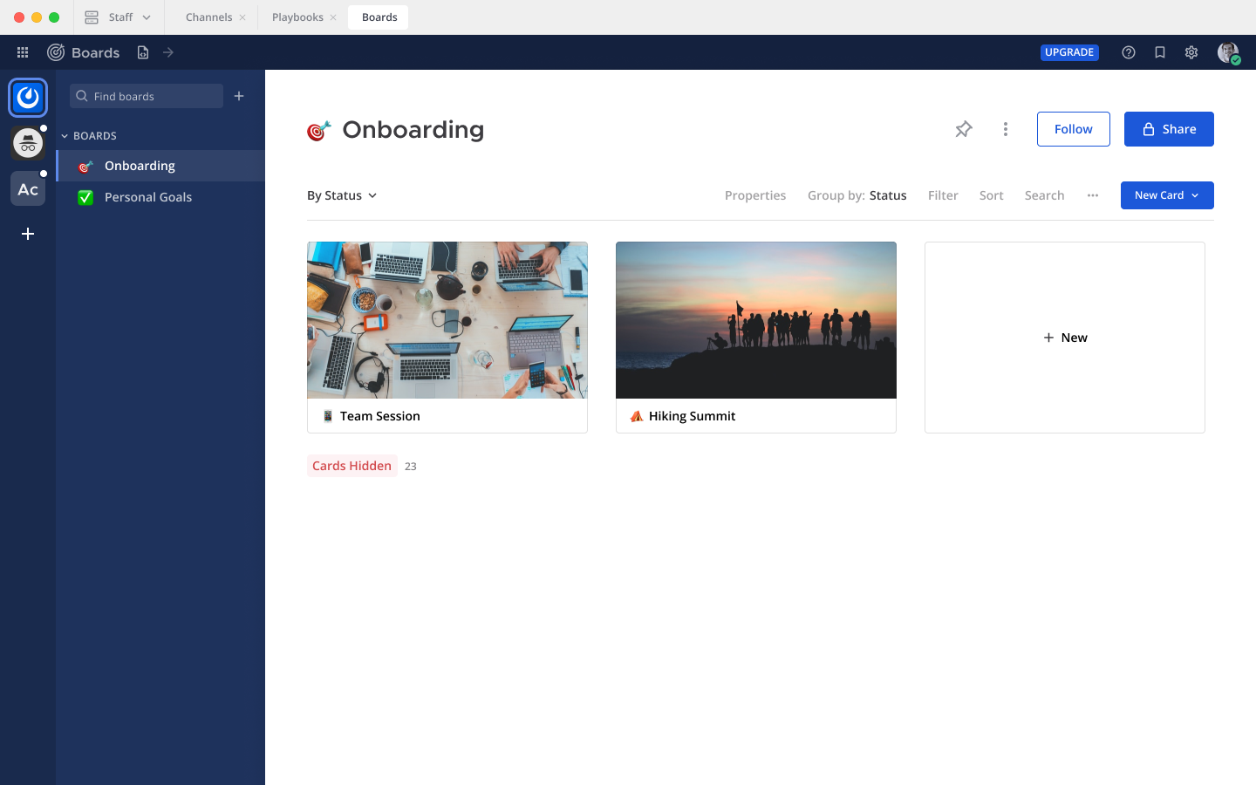Screen dimensions: 1256x785
Task: Click the Boards target logo in top bar
Action: tap(56, 52)
